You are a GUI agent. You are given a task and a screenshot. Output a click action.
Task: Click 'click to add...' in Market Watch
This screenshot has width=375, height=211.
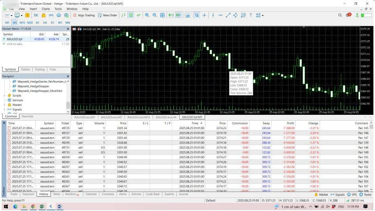(15, 44)
